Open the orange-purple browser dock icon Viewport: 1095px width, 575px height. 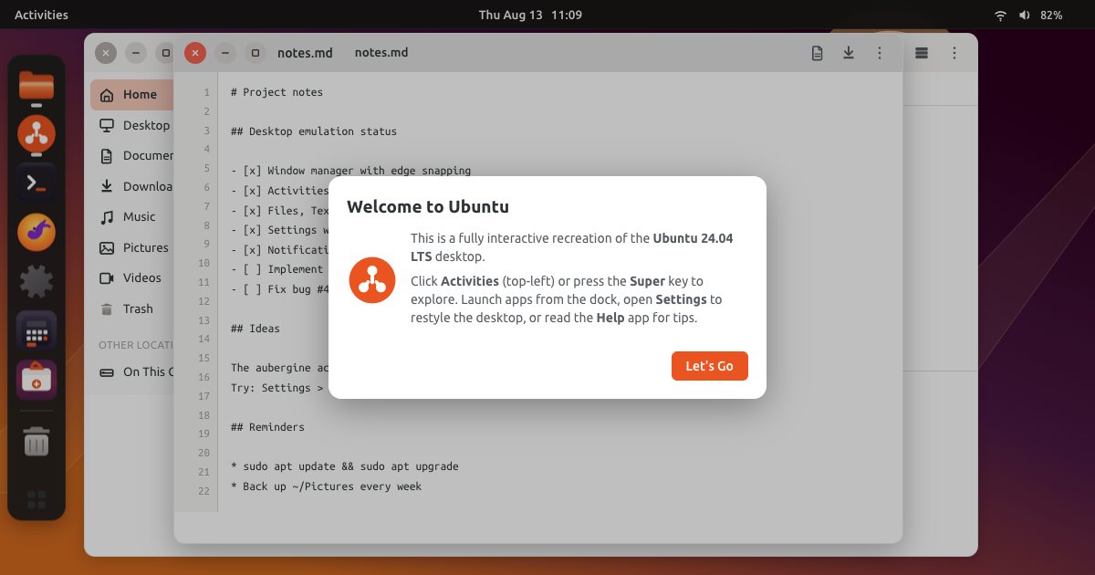pyautogui.click(x=36, y=233)
